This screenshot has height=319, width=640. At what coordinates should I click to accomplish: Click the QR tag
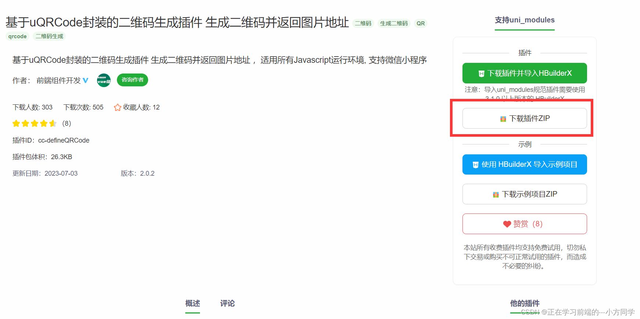pos(421,23)
